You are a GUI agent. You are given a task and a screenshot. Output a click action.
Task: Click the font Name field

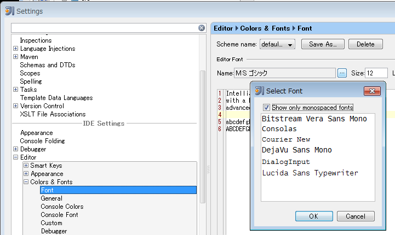coord(285,73)
